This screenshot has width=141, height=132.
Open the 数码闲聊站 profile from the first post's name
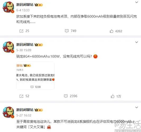tap(25, 5)
